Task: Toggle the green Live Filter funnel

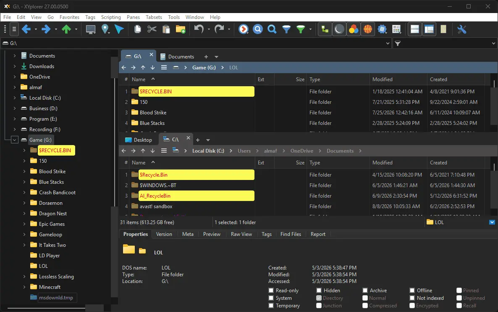Action: tap(301, 29)
